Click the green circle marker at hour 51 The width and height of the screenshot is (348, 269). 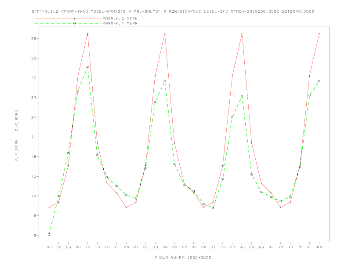click(213, 208)
